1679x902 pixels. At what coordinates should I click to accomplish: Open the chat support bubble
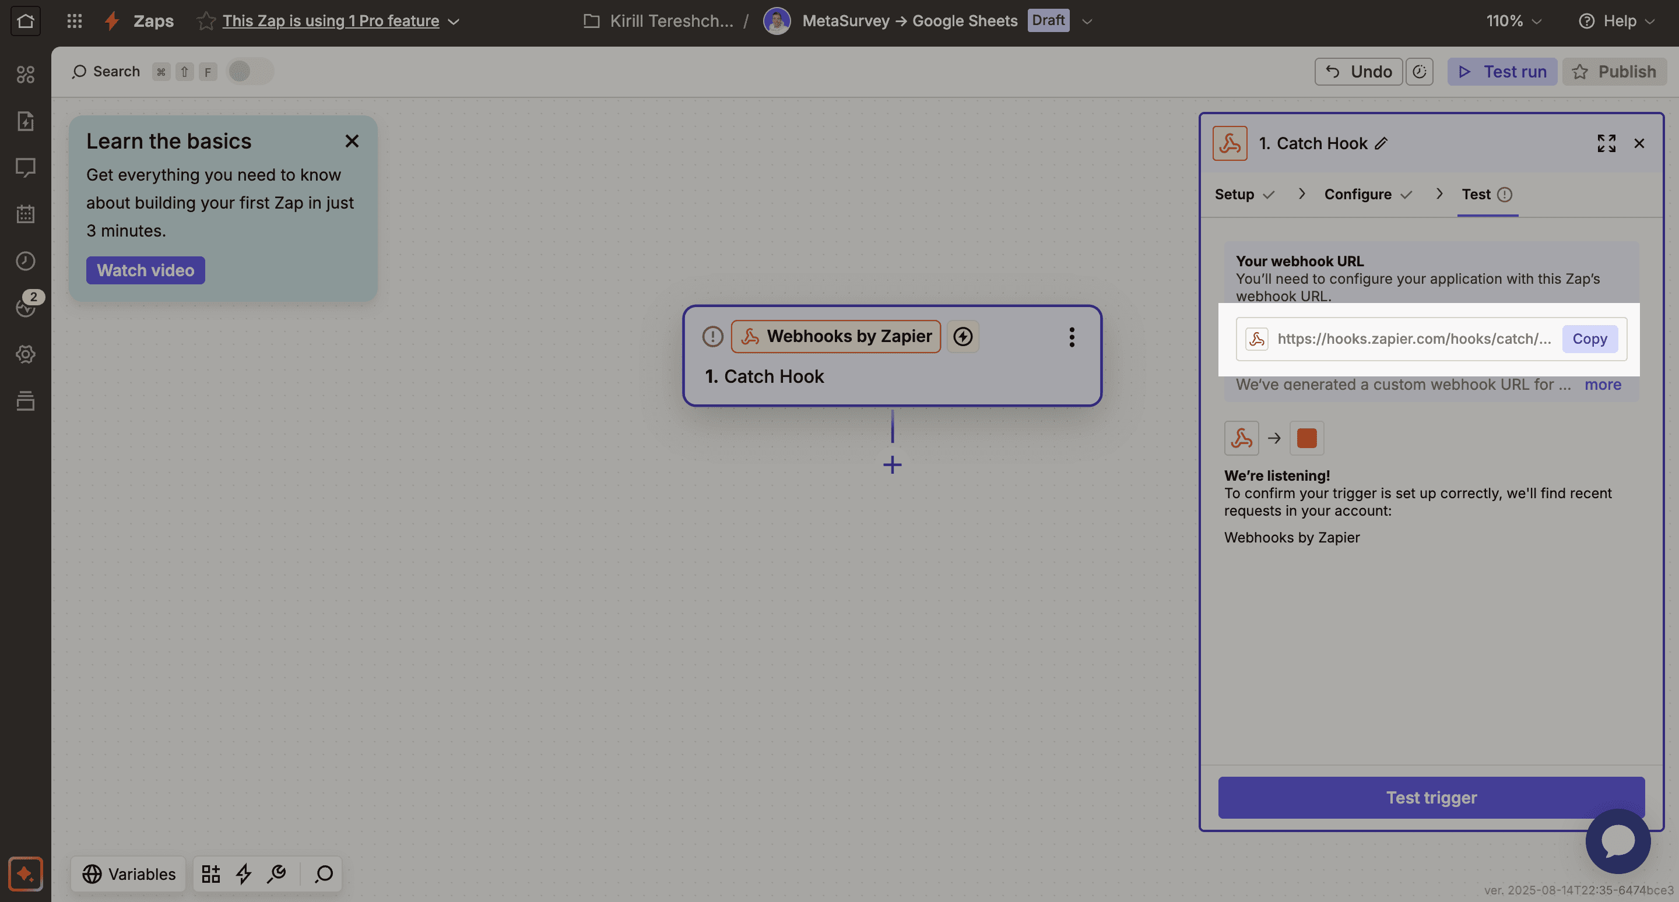(1618, 841)
